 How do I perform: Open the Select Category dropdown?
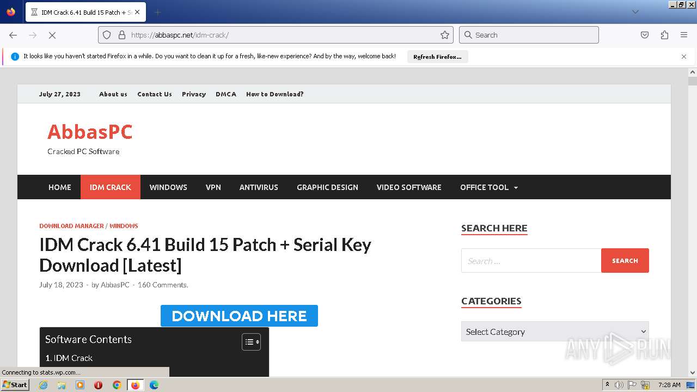555,332
